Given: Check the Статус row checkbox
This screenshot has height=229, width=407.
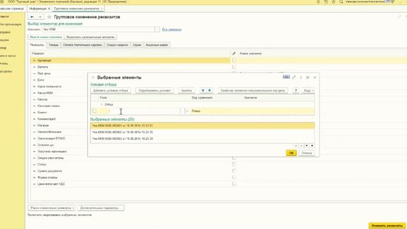Looking at the screenshot, I should [x=234, y=164].
